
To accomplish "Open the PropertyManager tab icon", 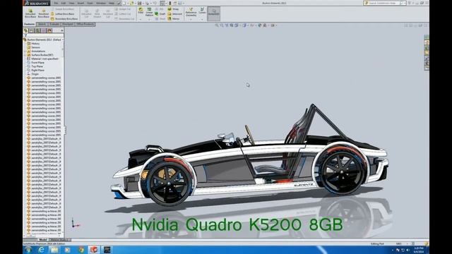I will point(32,30).
